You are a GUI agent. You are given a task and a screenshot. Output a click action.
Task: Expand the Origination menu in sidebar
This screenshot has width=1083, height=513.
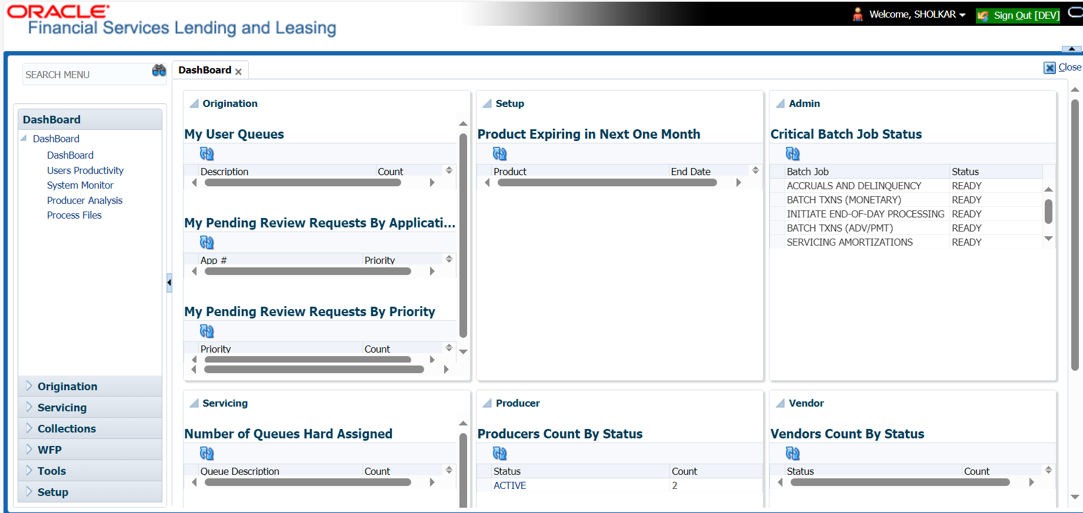(29, 386)
